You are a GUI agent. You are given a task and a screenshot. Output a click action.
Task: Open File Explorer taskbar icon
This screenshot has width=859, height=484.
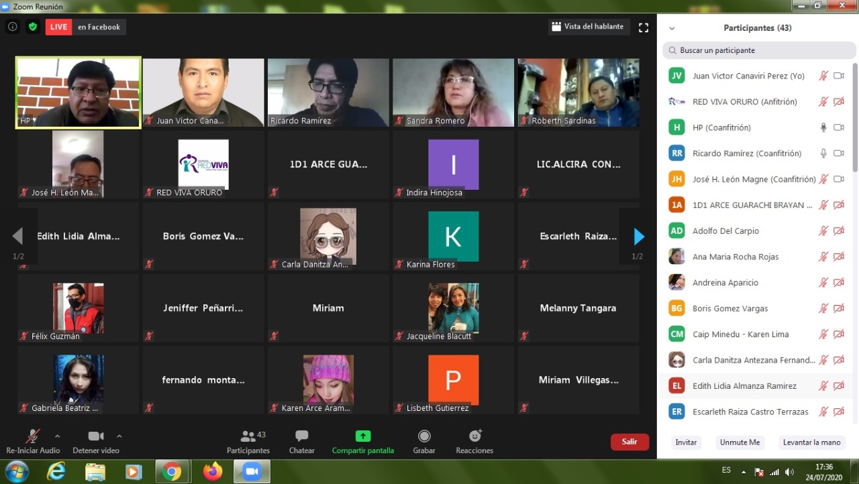pyautogui.click(x=95, y=472)
